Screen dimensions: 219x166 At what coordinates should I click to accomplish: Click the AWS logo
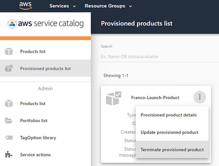(x=25, y=6)
